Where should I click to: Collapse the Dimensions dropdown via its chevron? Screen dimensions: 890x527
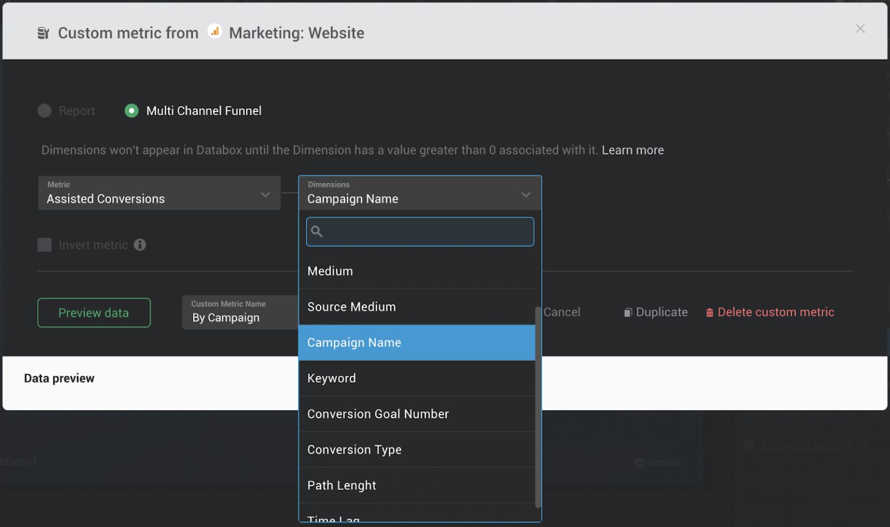point(526,195)
